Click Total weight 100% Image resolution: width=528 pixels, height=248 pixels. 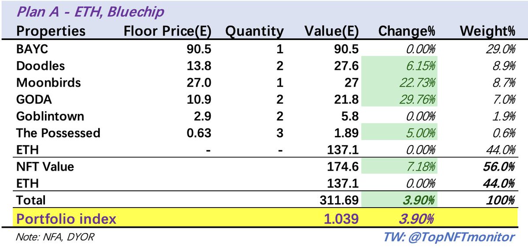click(502, 201)
